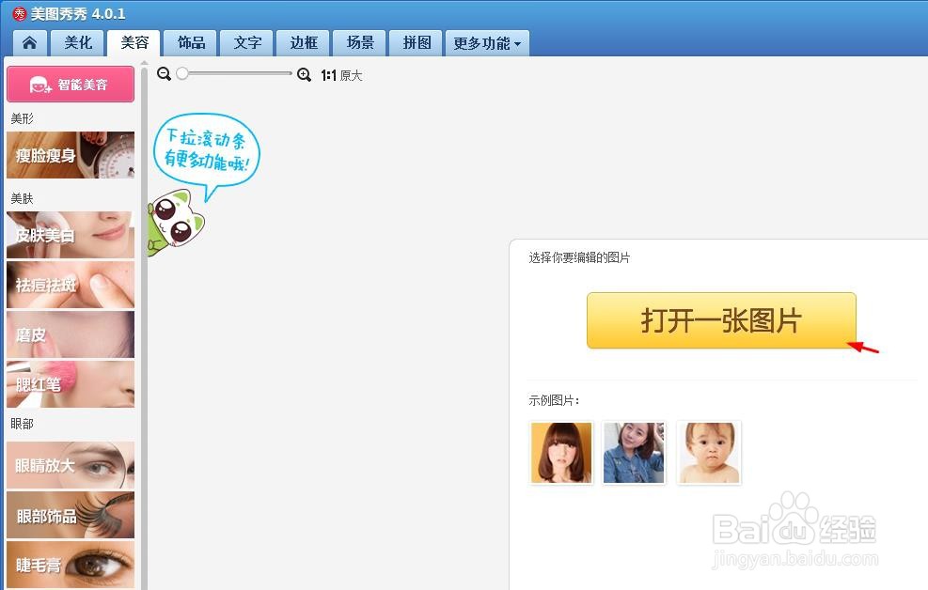Select the 祛痘祛斑 blemish removal tool
928x590 pixels.
click(x=70, y=285)
